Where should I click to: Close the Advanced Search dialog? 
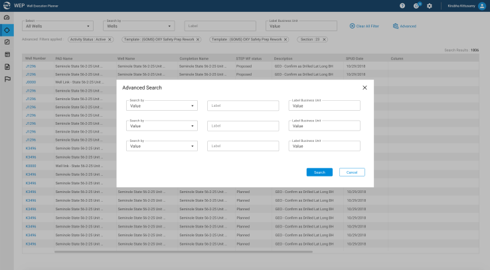click(x=365, y=88)
